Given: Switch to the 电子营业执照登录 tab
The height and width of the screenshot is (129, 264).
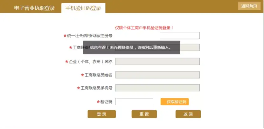Looking at the screenshot, I should click(35, 8).
